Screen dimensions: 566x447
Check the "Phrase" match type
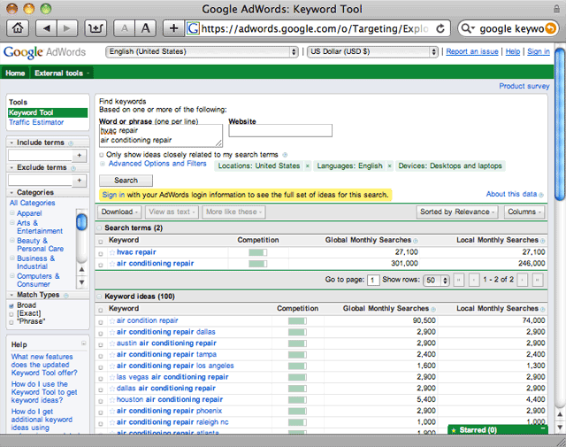11,322
